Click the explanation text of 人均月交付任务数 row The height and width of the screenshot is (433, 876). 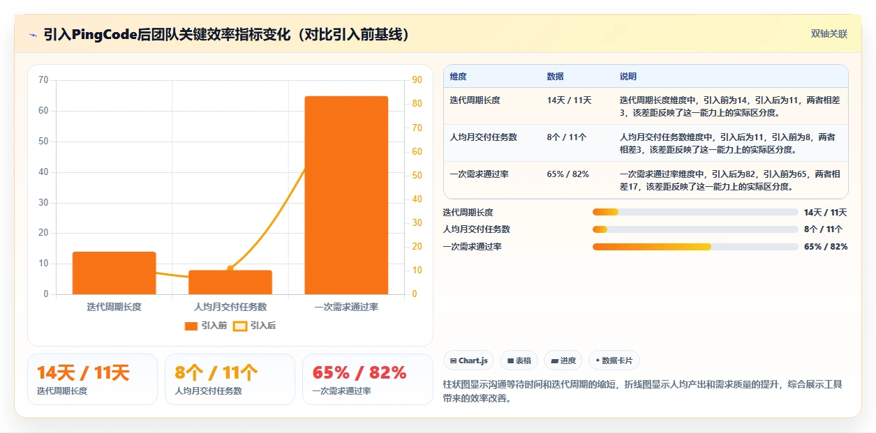pyautogui.click(x=727, y=143)
